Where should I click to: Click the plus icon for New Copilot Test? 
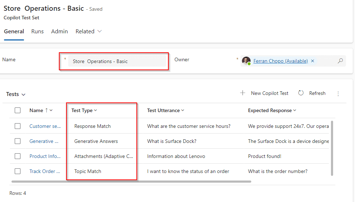243,93
